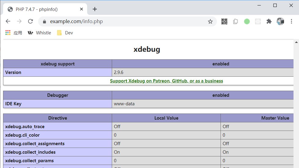Click the xdebug.collect_assignments directive
Viewport: 299px width, 168px height.
point(35,144)
